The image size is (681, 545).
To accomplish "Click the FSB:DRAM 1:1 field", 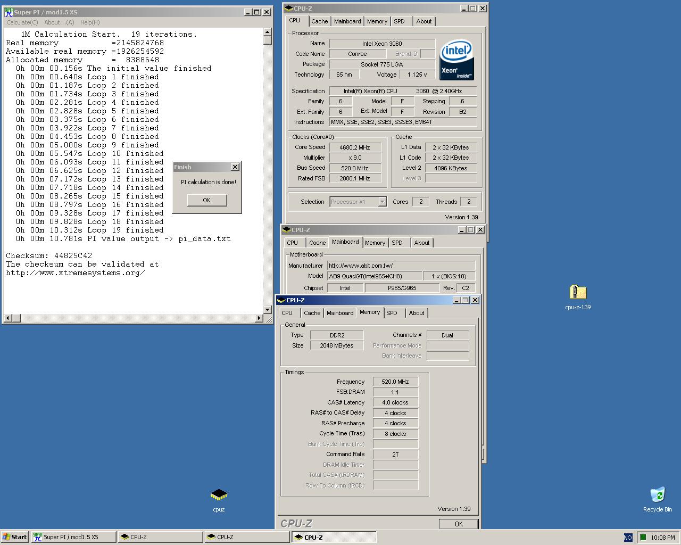I will (395, 392).
